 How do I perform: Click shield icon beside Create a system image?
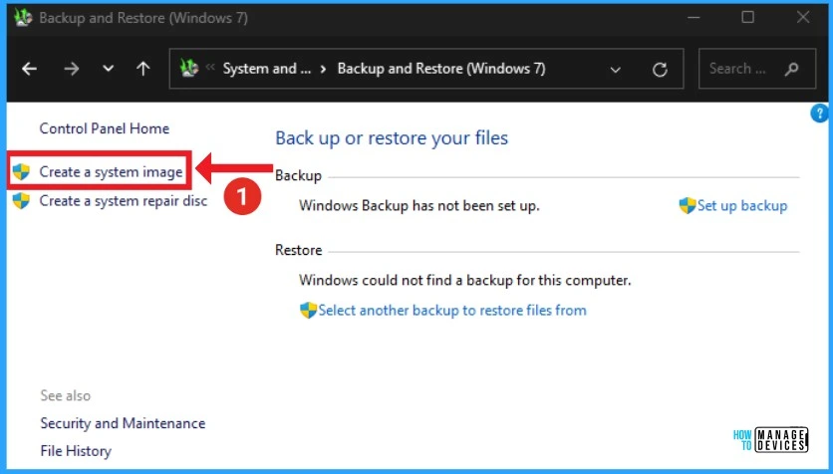pyautogui.click(x=21, y=172)
